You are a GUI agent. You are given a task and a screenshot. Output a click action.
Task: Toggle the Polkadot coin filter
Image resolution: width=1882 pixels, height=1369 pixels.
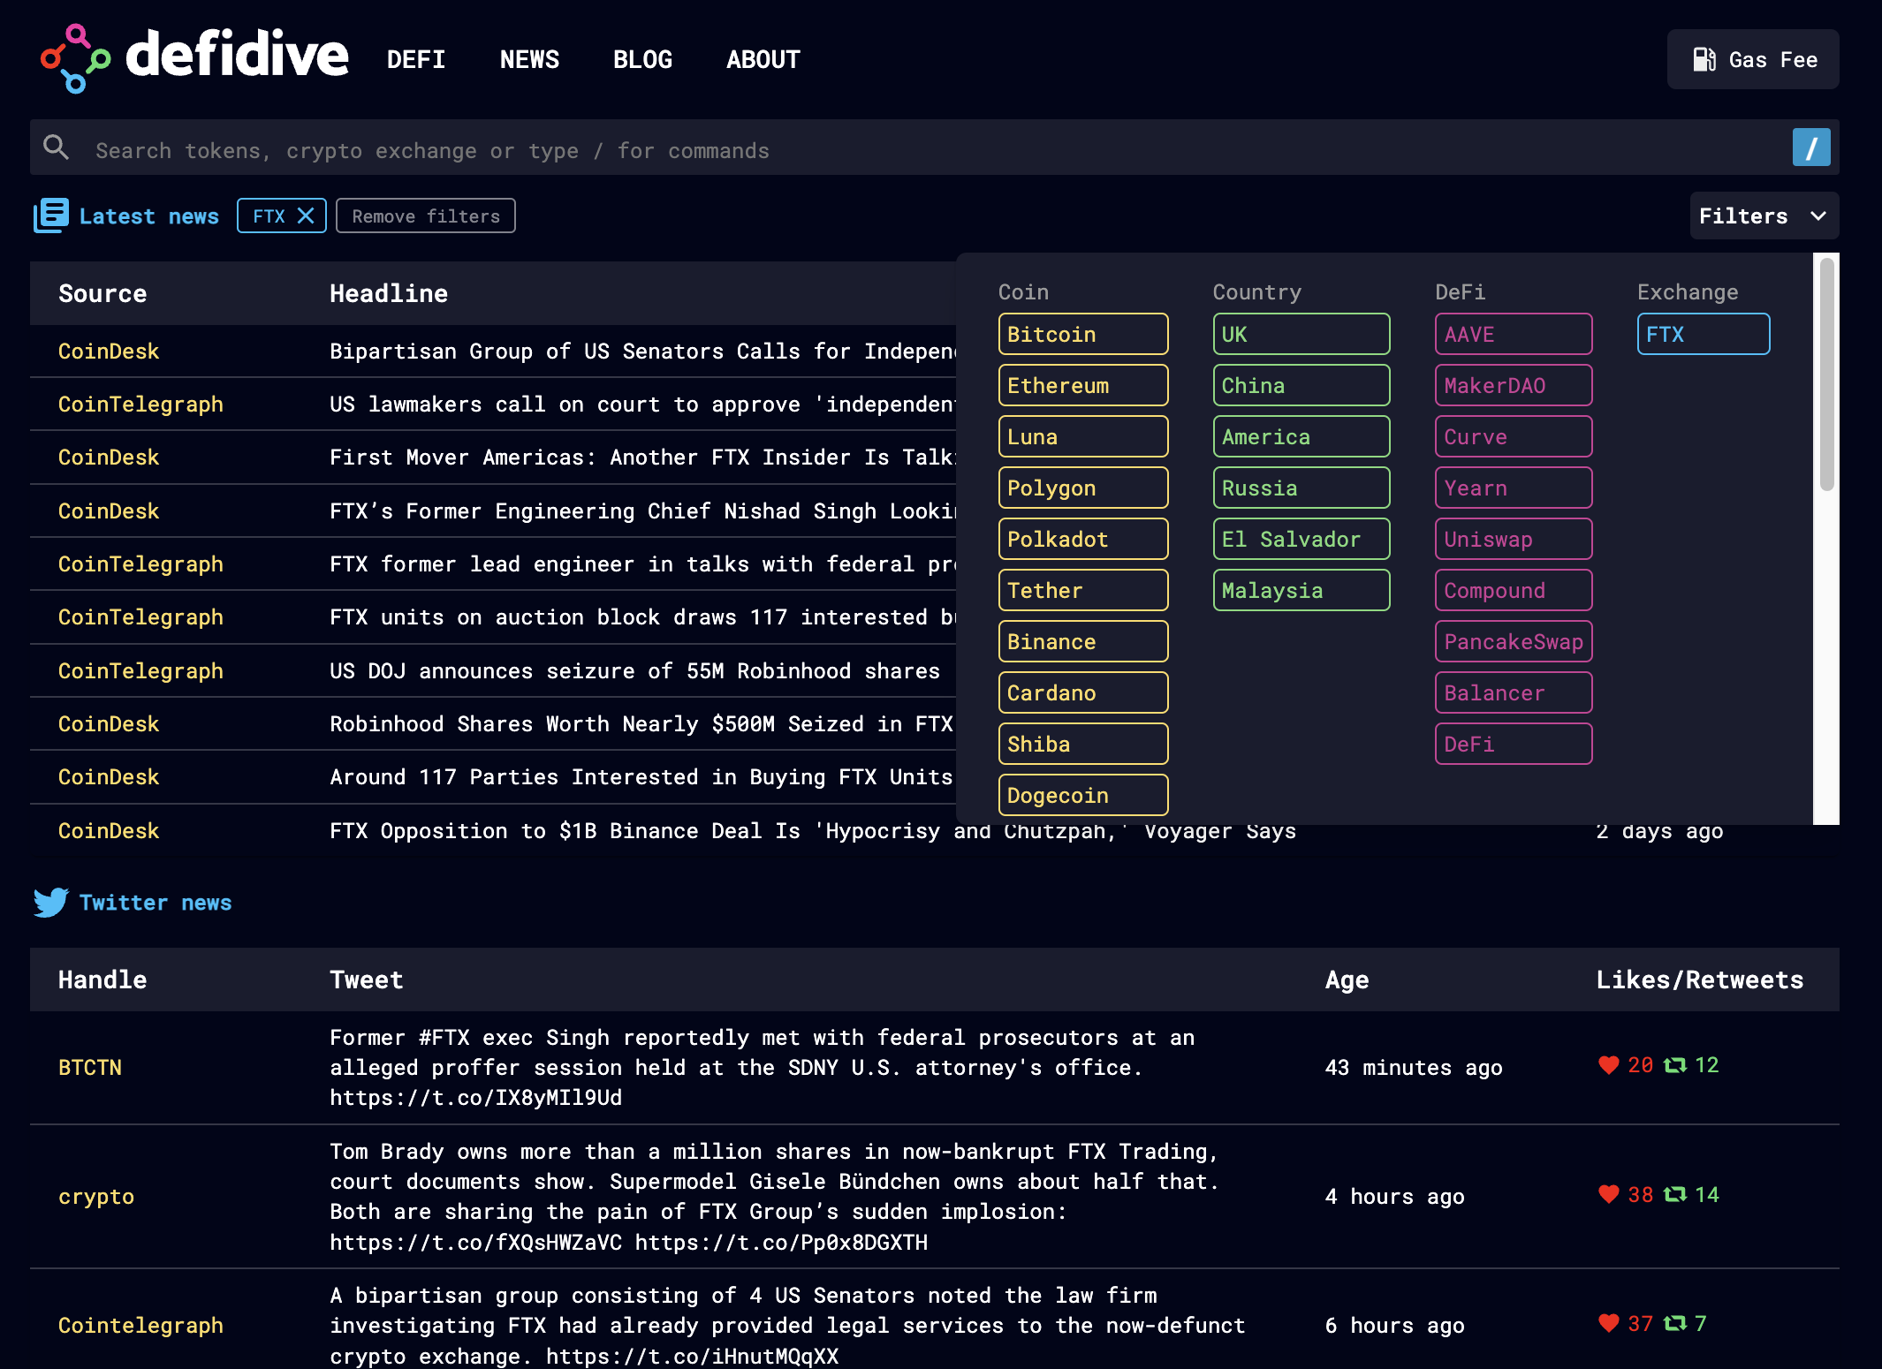tap(1083, 539)
